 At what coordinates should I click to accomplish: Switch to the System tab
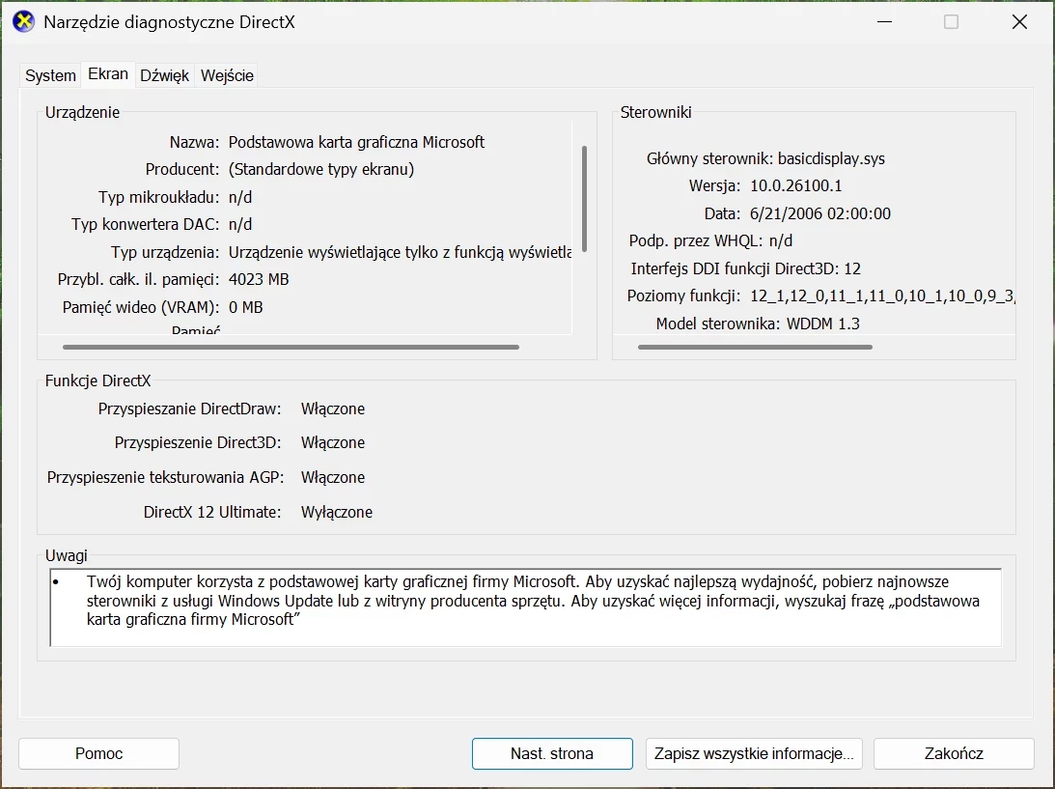[49, 75]
